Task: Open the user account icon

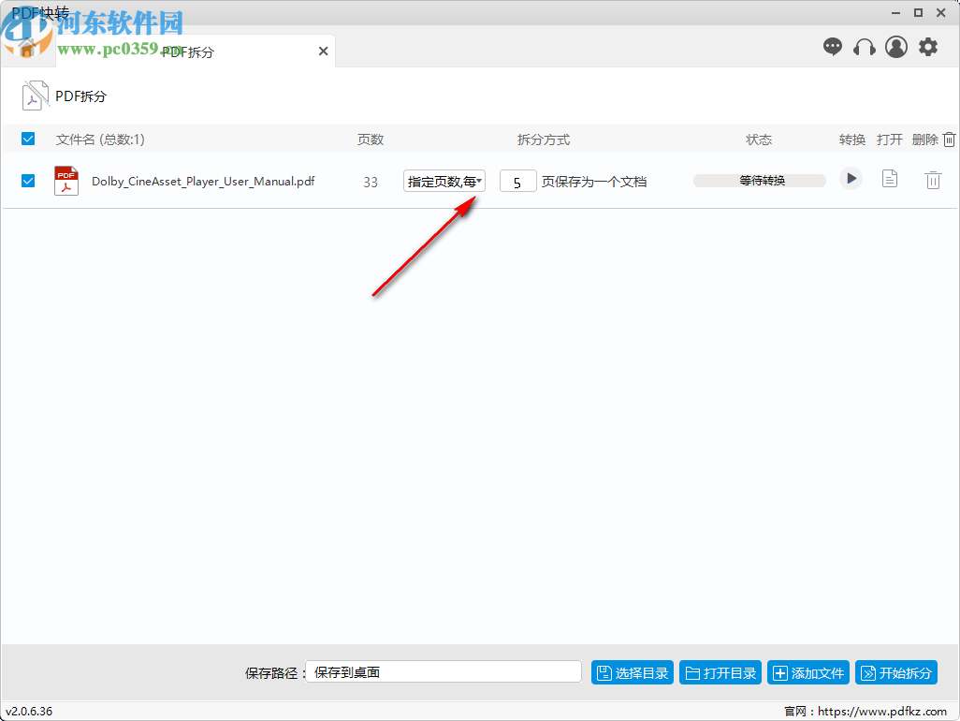Action: click(895, 47)
